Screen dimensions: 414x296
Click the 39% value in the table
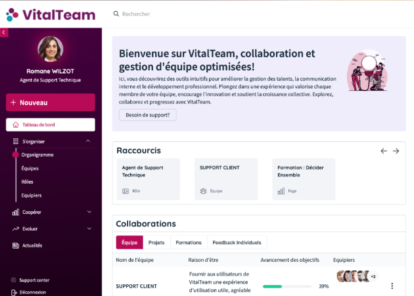[x=324, y=286]
